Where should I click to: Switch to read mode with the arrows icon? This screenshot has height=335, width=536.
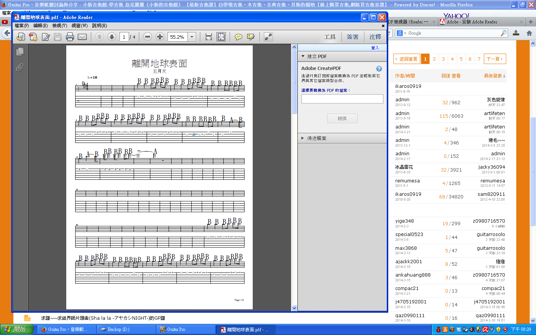coord(268,37)
